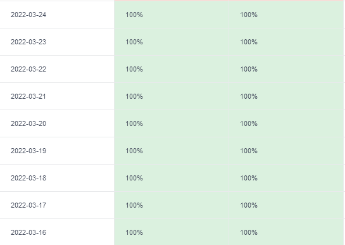Click the 2022-03-20 date cell
345x245 pixels.
pyautogui.click(x=57, y=123)
